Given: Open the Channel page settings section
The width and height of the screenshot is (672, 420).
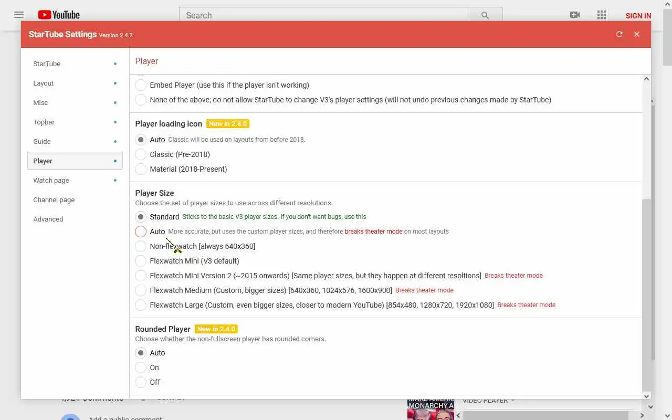Looking at the screenshot, I should [x=75, y=199].
